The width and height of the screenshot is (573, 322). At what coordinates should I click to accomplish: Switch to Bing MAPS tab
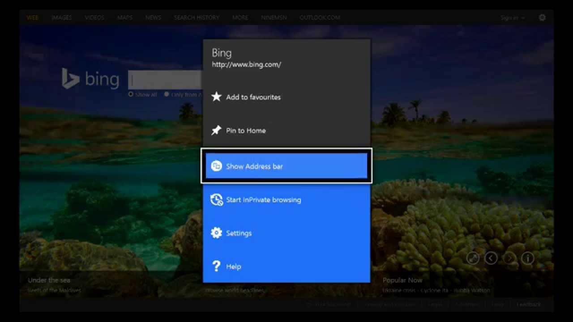(125, 18)
